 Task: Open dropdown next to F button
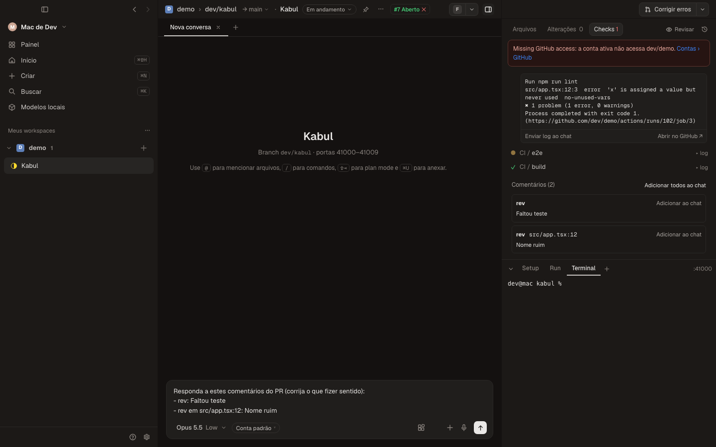(472, 9)
